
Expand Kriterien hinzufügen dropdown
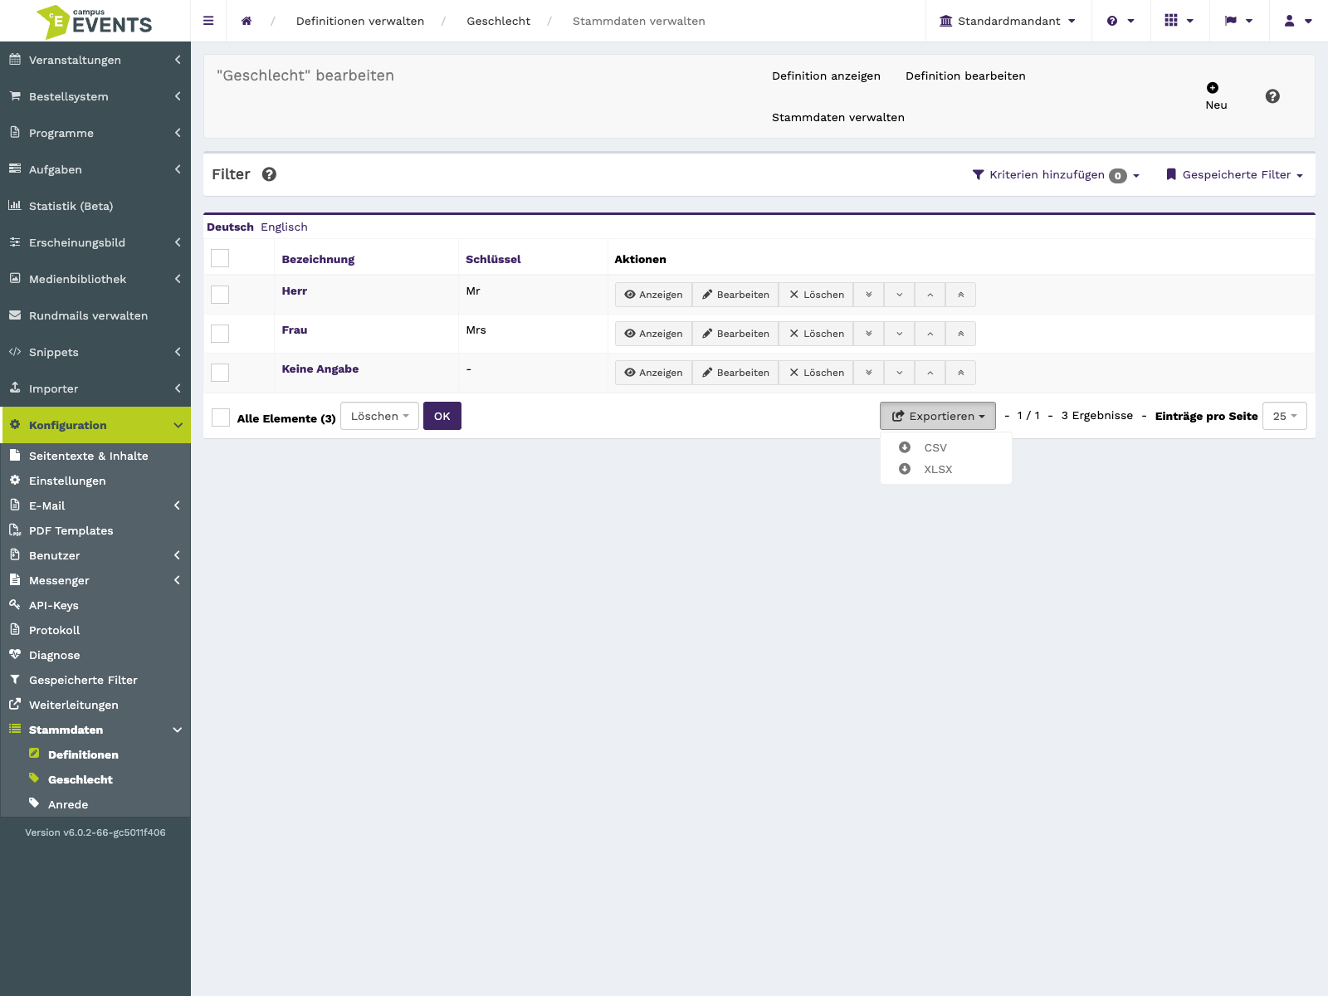pyautogui.click(x=1056, y=175)
